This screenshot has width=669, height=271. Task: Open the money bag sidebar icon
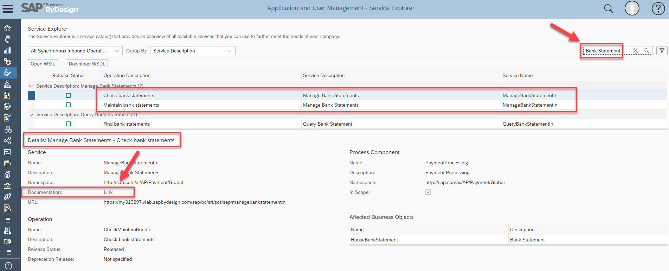(7, 174)
